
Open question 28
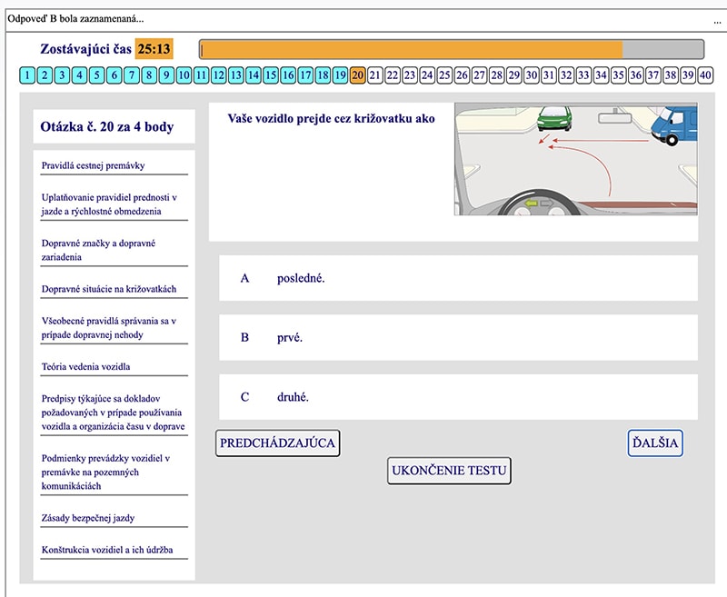click(496, 75)
